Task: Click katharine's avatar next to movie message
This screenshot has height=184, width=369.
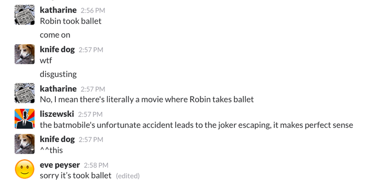Action: coord(24,93)
